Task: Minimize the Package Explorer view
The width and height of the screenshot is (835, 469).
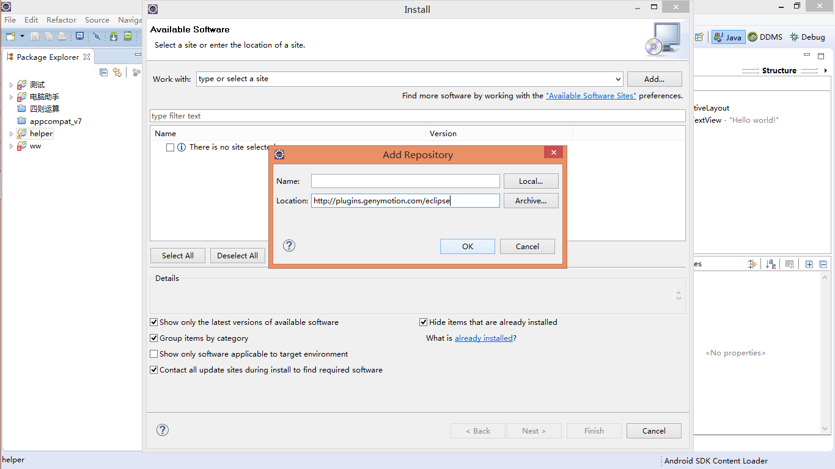Action: pyautogui.click(x=138, y=55)
